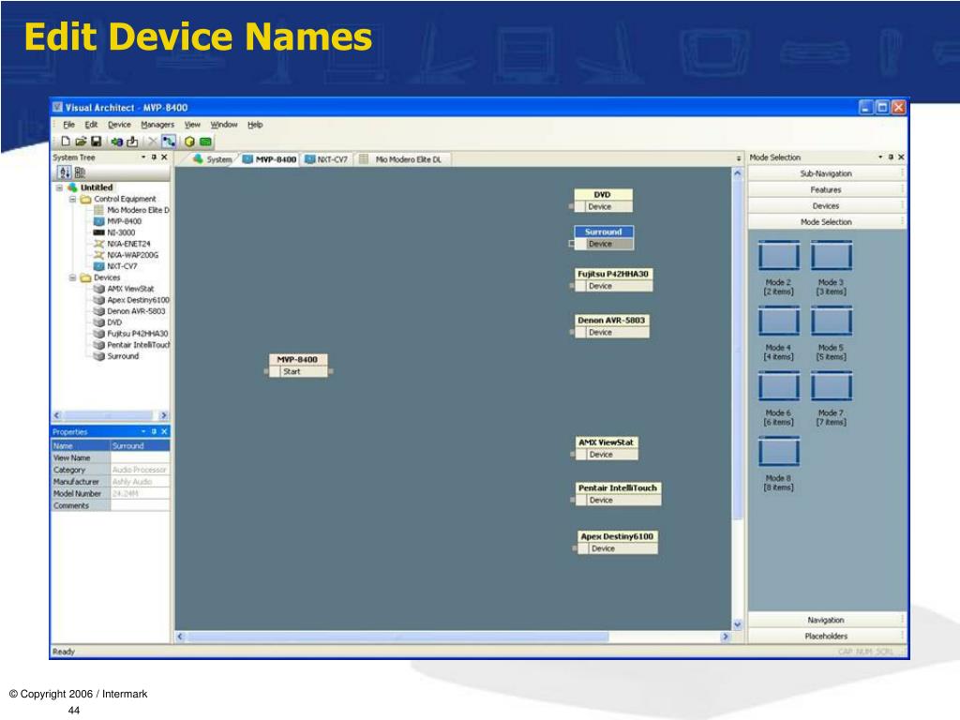Click the Open folder toolbar icon
960x720 pixels.
click(x=81, y=142)
